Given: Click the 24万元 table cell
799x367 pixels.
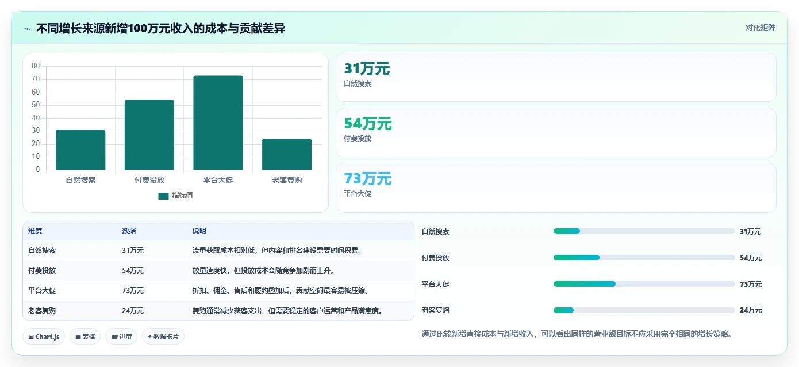Looking at the screenshot, I should click(x=133, y=311).
